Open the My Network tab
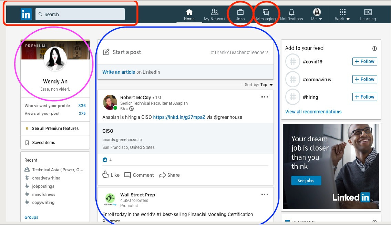Screen dimensions: 391x225 (215, 15)
